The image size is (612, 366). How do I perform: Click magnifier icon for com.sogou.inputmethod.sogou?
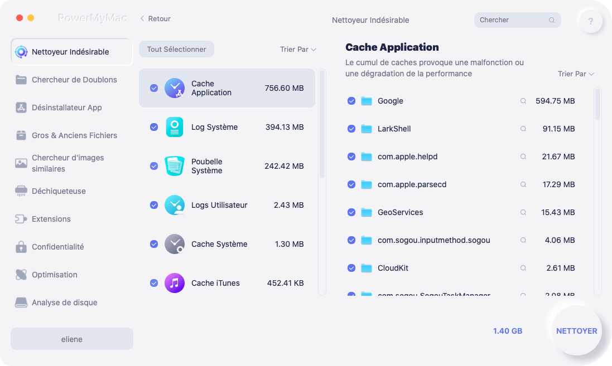pyautogui.click(x=523, y=240)
